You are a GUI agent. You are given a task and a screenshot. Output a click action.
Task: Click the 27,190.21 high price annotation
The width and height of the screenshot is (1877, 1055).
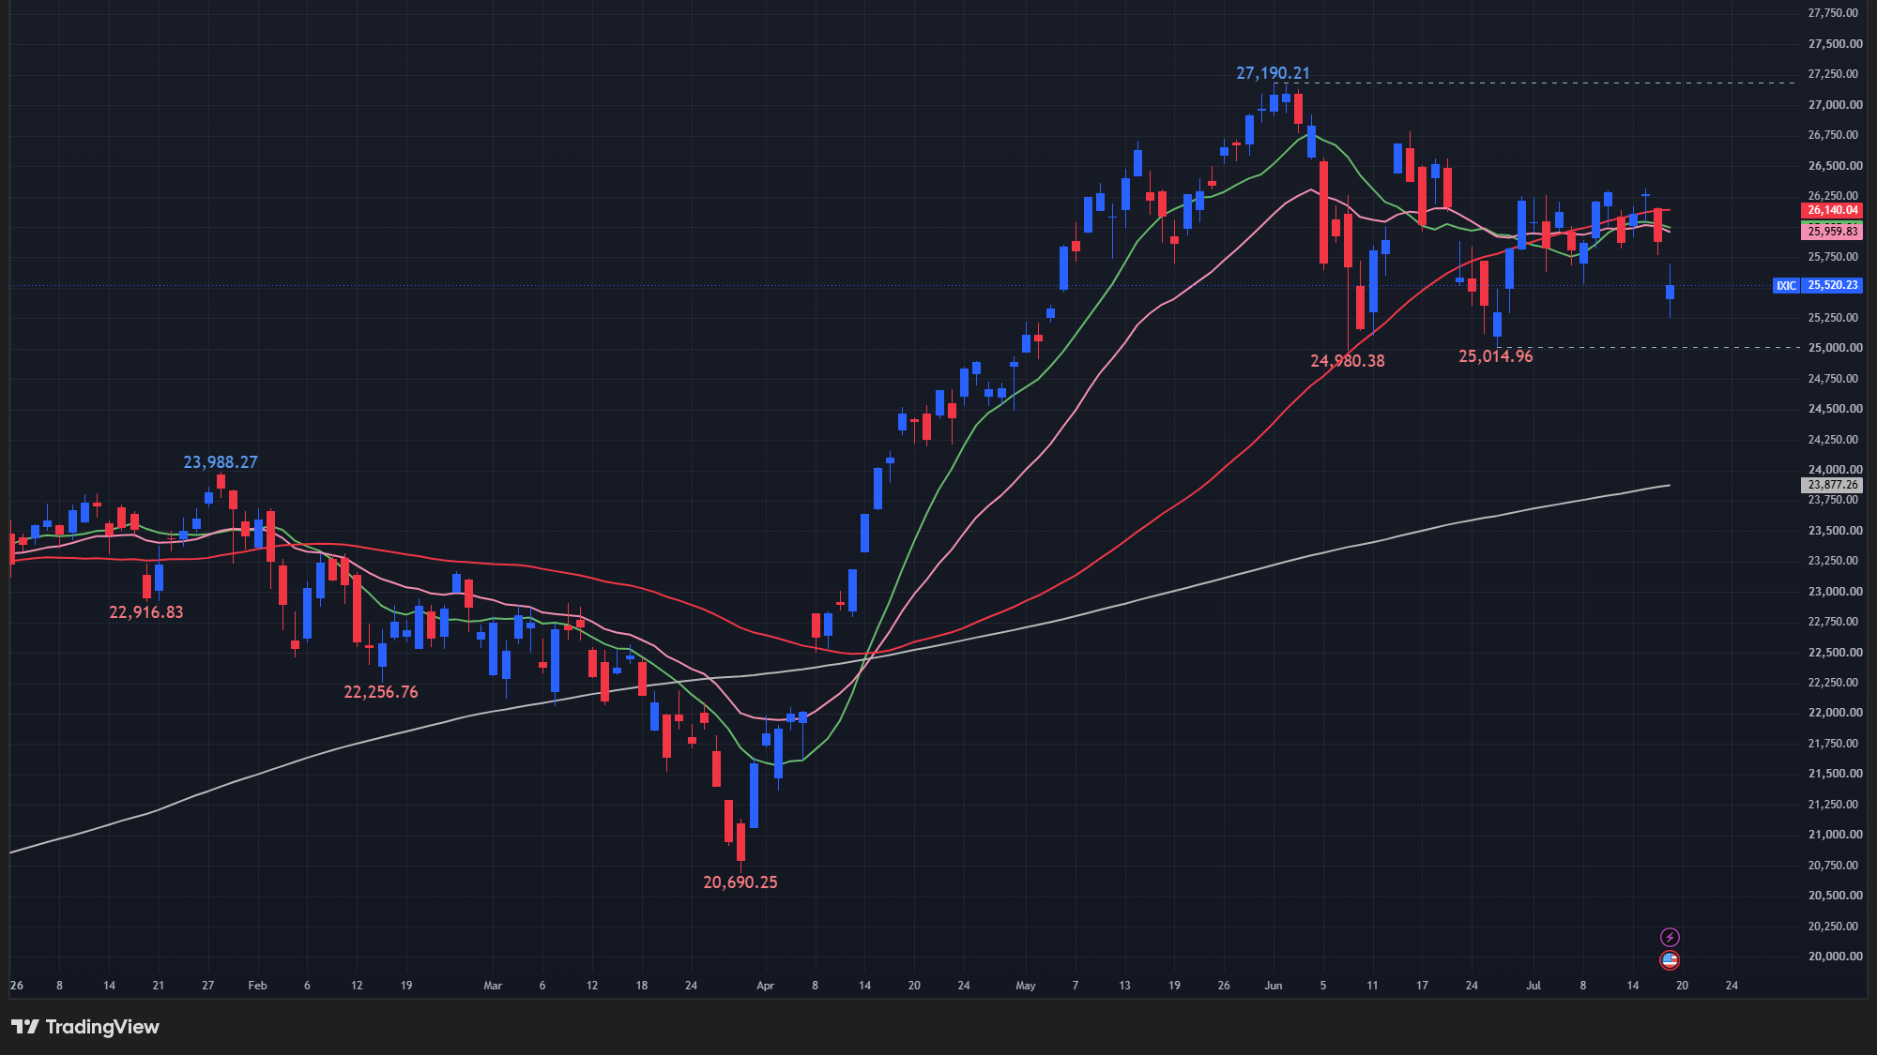(1273, 73)
